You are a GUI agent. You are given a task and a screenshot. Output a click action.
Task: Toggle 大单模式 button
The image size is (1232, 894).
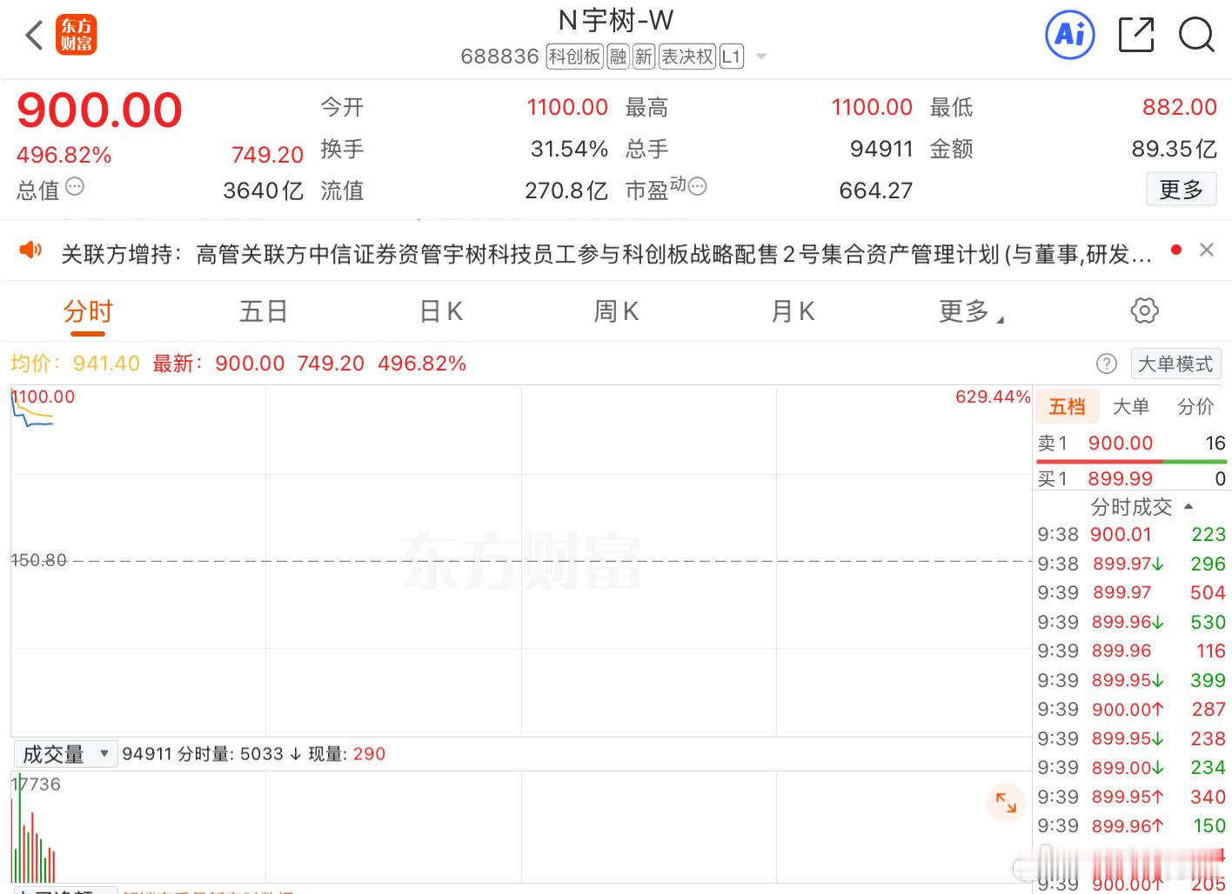pos(1175,364)
